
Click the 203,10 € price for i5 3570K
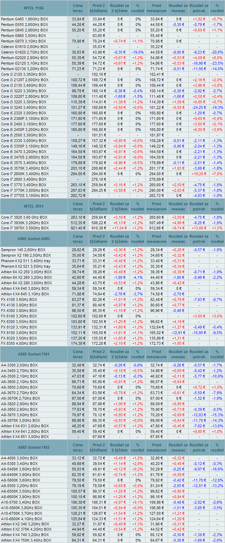point(78,168)
